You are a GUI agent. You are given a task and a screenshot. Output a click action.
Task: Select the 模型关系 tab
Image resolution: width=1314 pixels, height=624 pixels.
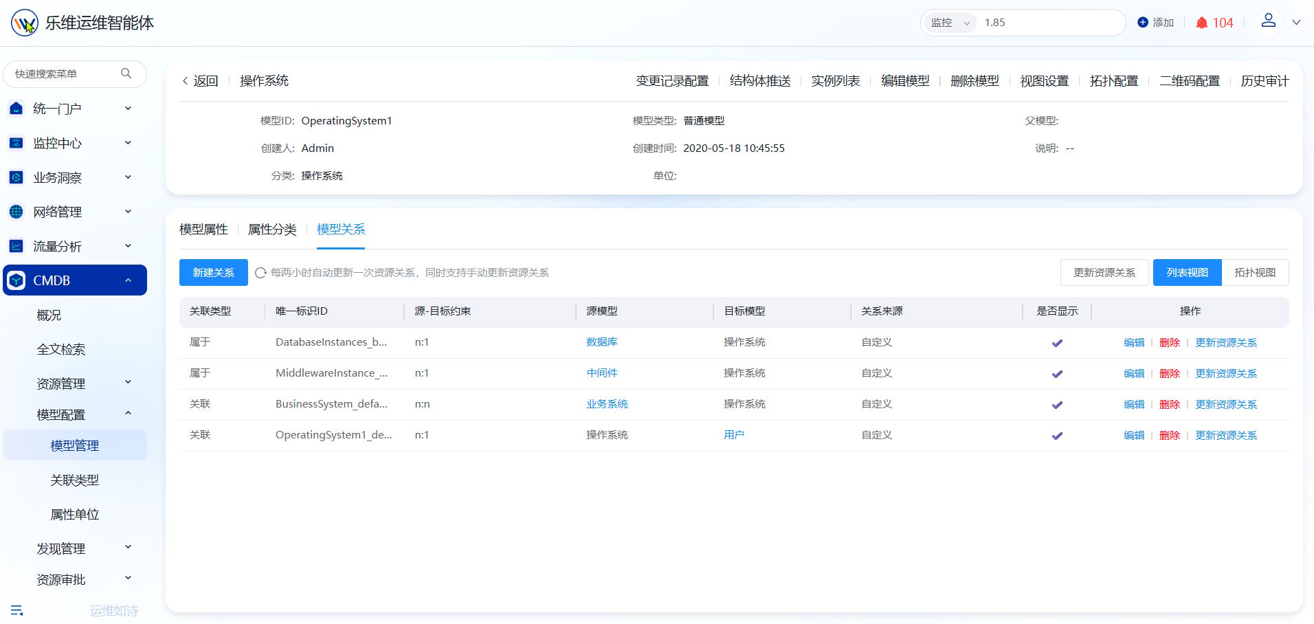tap(341, 230)
